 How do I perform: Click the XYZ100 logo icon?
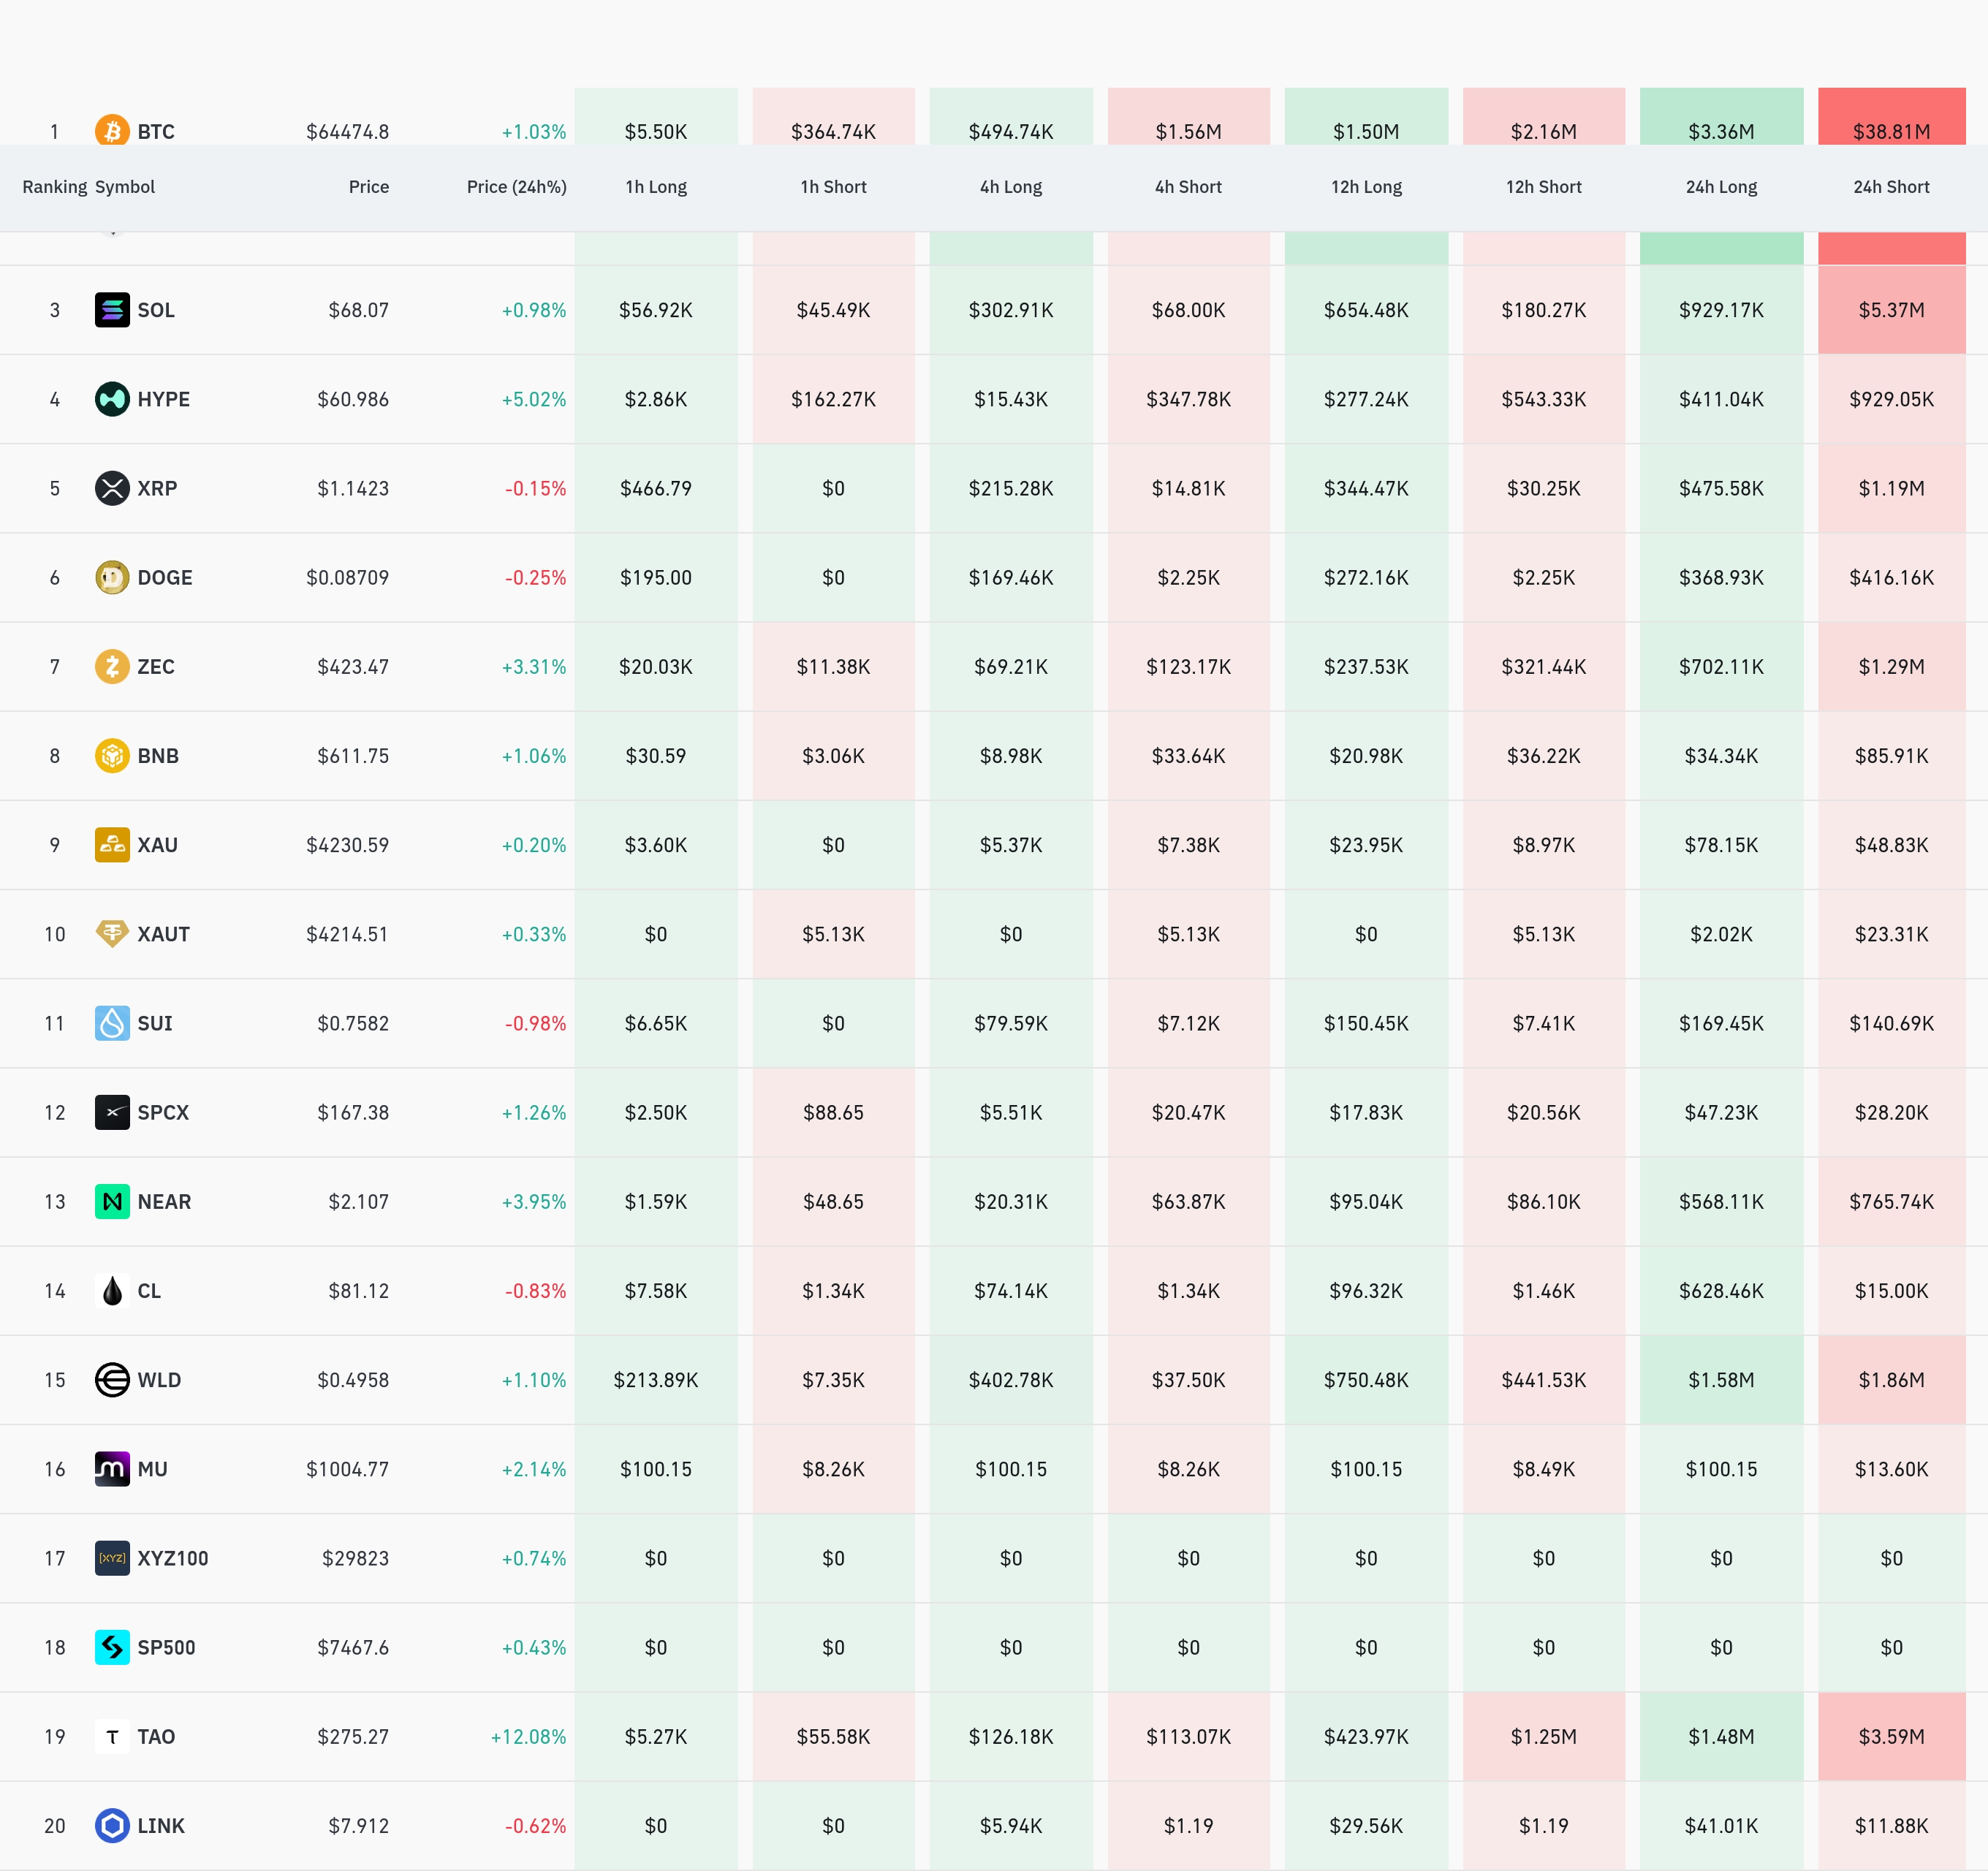pos(112,1558)
